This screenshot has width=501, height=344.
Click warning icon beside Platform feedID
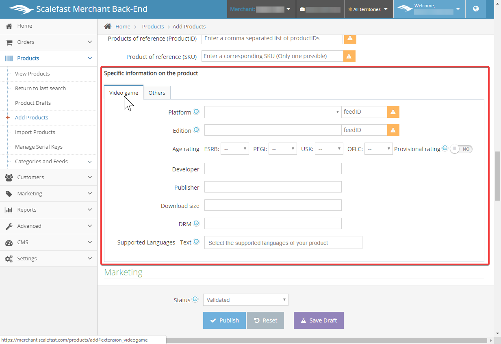click(x=393, y=112)
